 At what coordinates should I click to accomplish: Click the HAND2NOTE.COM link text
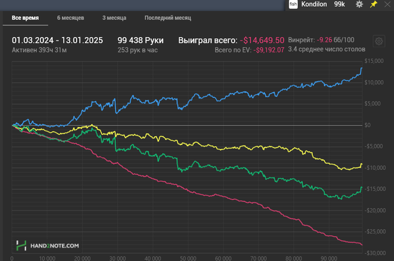tap(55, 246)
